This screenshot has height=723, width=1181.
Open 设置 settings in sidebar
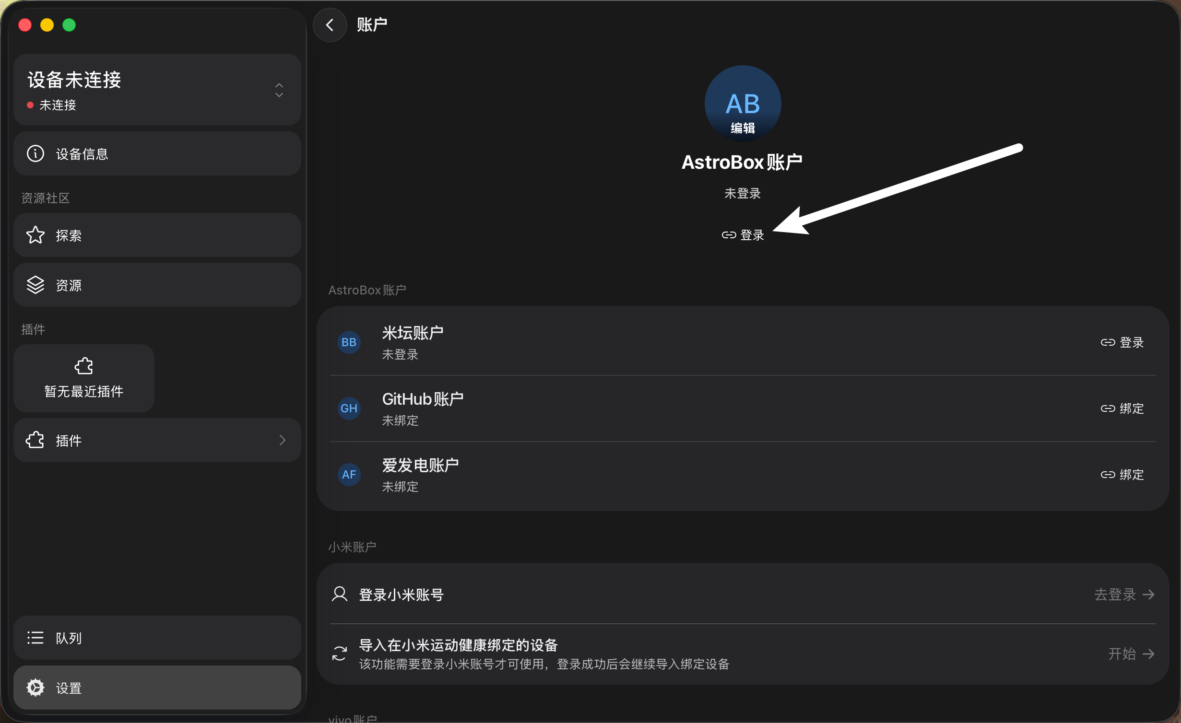click(x=157, y=688)
